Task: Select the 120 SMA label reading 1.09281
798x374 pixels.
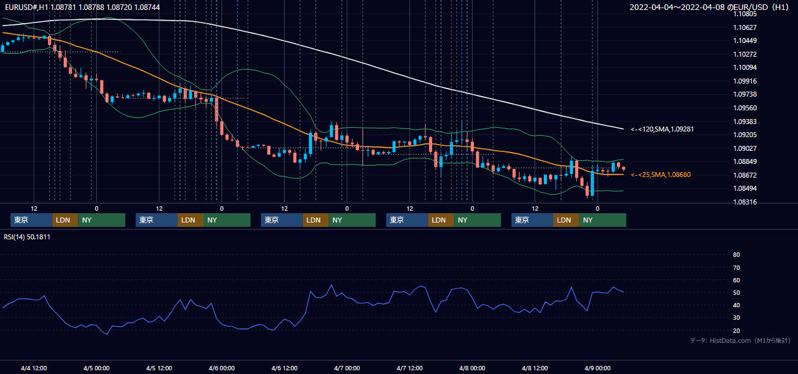Action: (x=662, y=129)
